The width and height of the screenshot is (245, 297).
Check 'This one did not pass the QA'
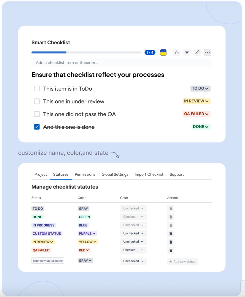click(x=37, y=114)
